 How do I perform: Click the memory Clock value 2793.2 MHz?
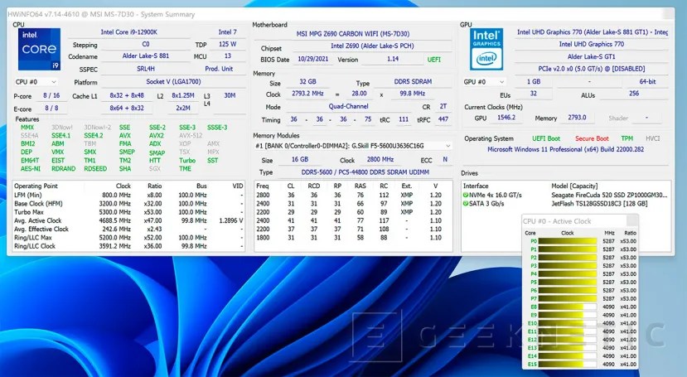[x=307, y=94]
